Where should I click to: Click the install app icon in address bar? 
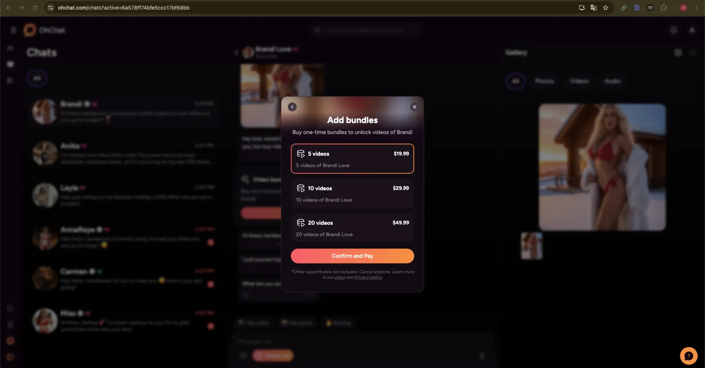(582, 7)
